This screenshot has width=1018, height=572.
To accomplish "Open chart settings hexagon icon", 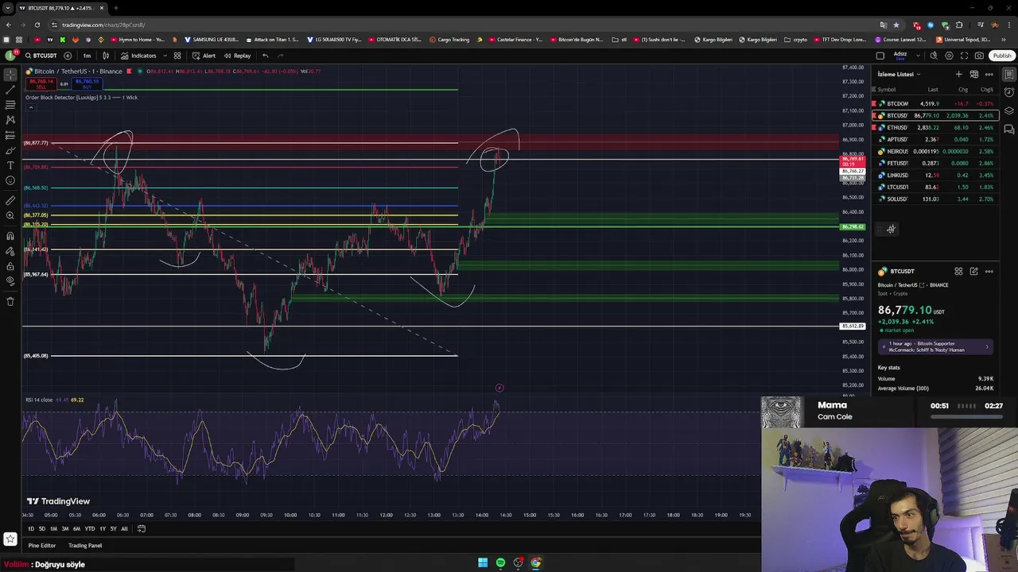I will coord(949,56).
